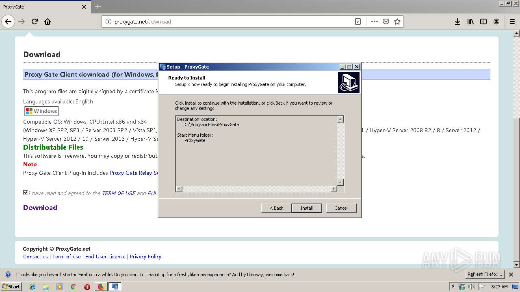This screenshot has width=520, height=292.
Task: Open the Firefox downloads panel
Action: pyautogui.click(x=457, y=21)
